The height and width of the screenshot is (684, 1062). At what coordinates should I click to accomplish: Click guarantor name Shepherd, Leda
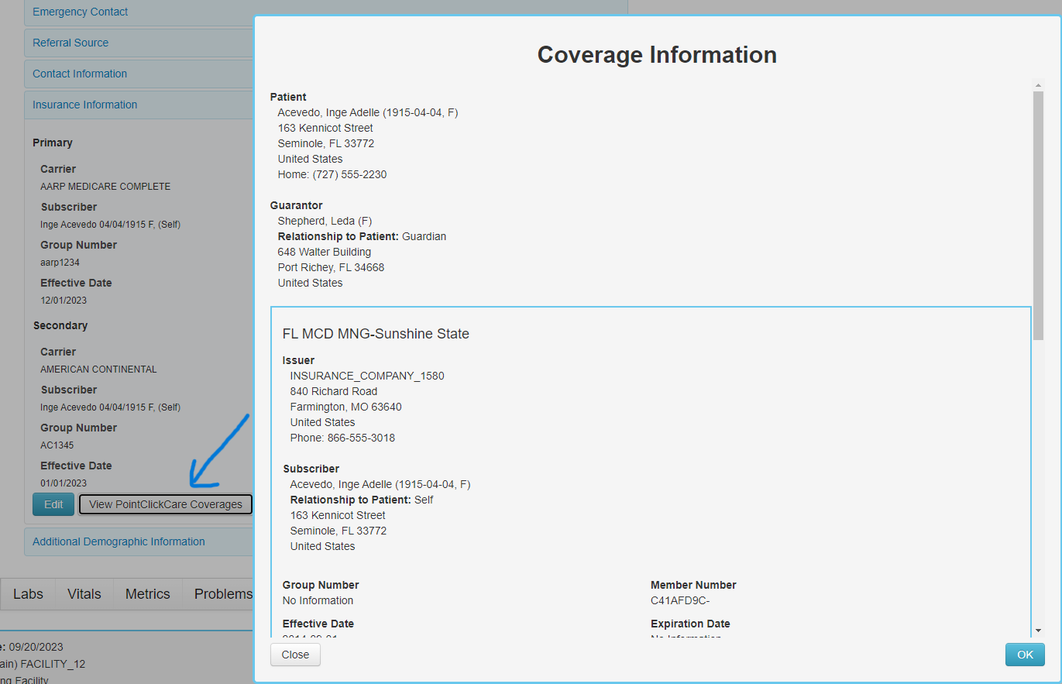coord(325,221)
